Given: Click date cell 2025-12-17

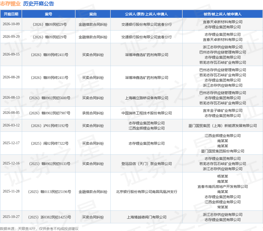Looking at the screenshot, I should pos(11,143).
